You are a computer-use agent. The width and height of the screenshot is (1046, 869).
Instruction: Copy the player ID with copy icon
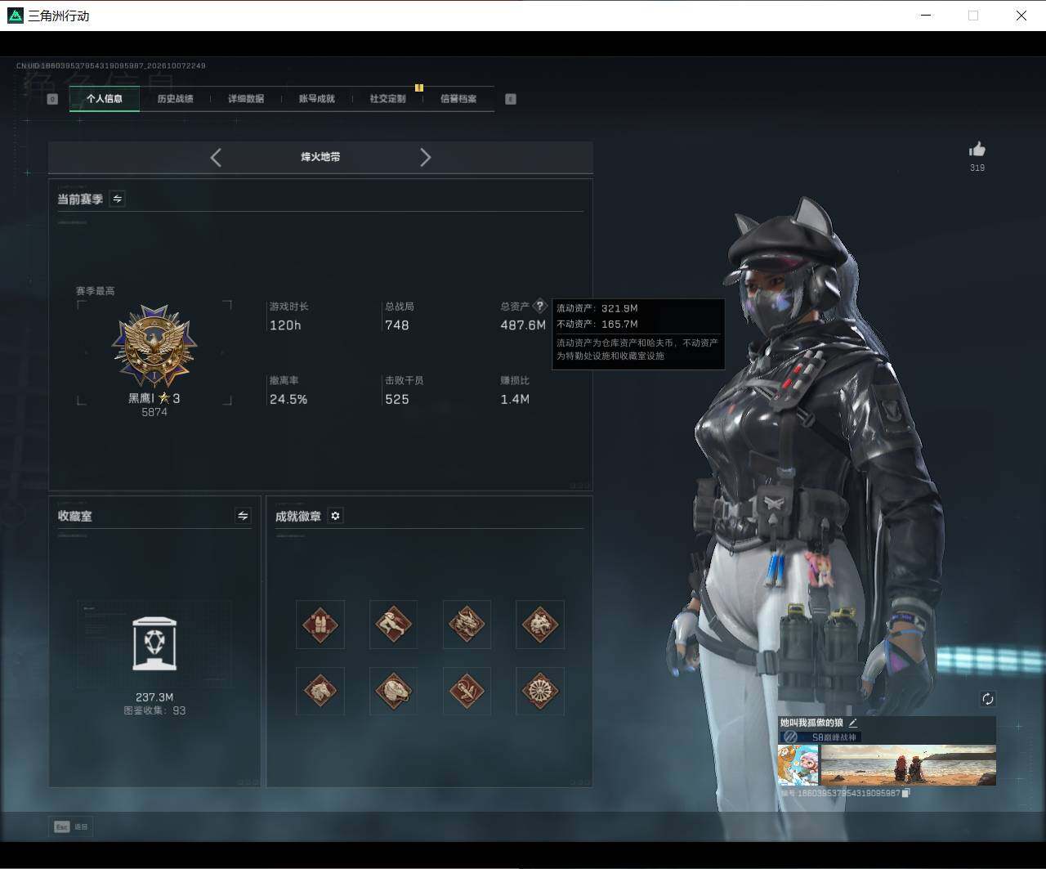click(x=905, y=793)
